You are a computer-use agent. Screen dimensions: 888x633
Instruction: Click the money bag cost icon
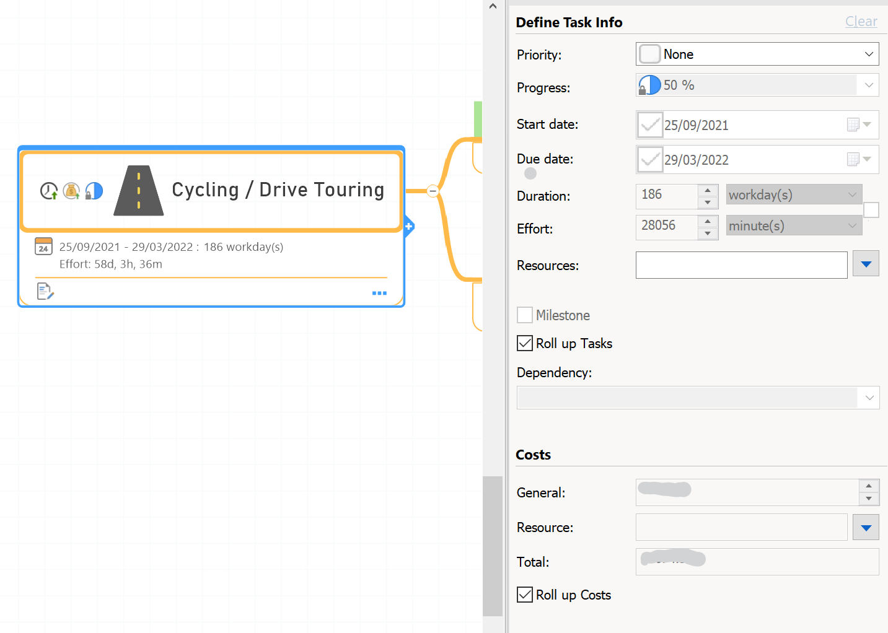click(x=71, y=191)
